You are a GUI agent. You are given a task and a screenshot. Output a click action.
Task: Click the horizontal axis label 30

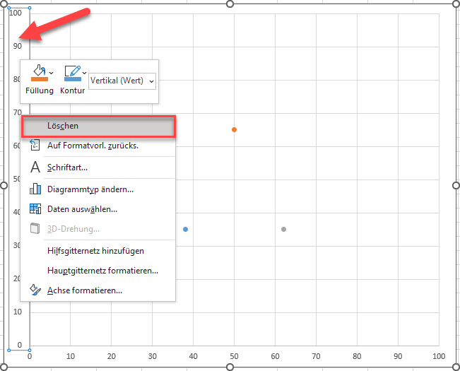(x=152, y=356)
